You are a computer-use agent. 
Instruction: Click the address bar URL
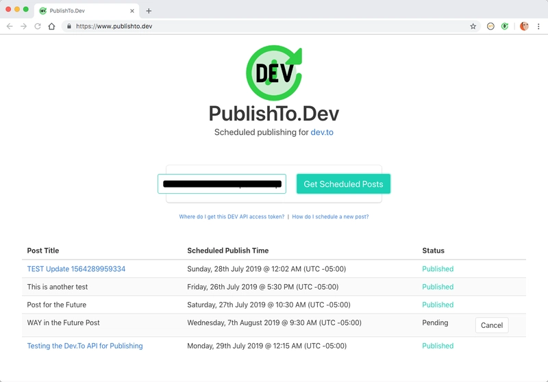(x=114, y=26)
